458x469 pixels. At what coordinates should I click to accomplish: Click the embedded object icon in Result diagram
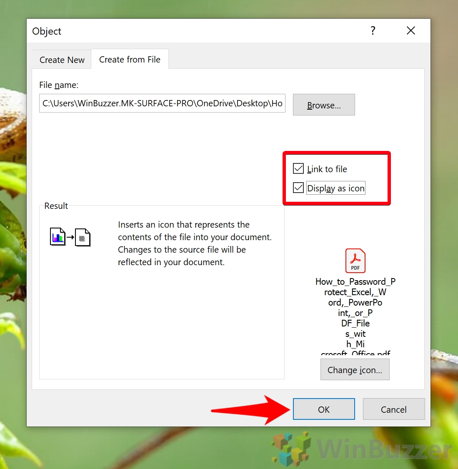pos(82,237)
